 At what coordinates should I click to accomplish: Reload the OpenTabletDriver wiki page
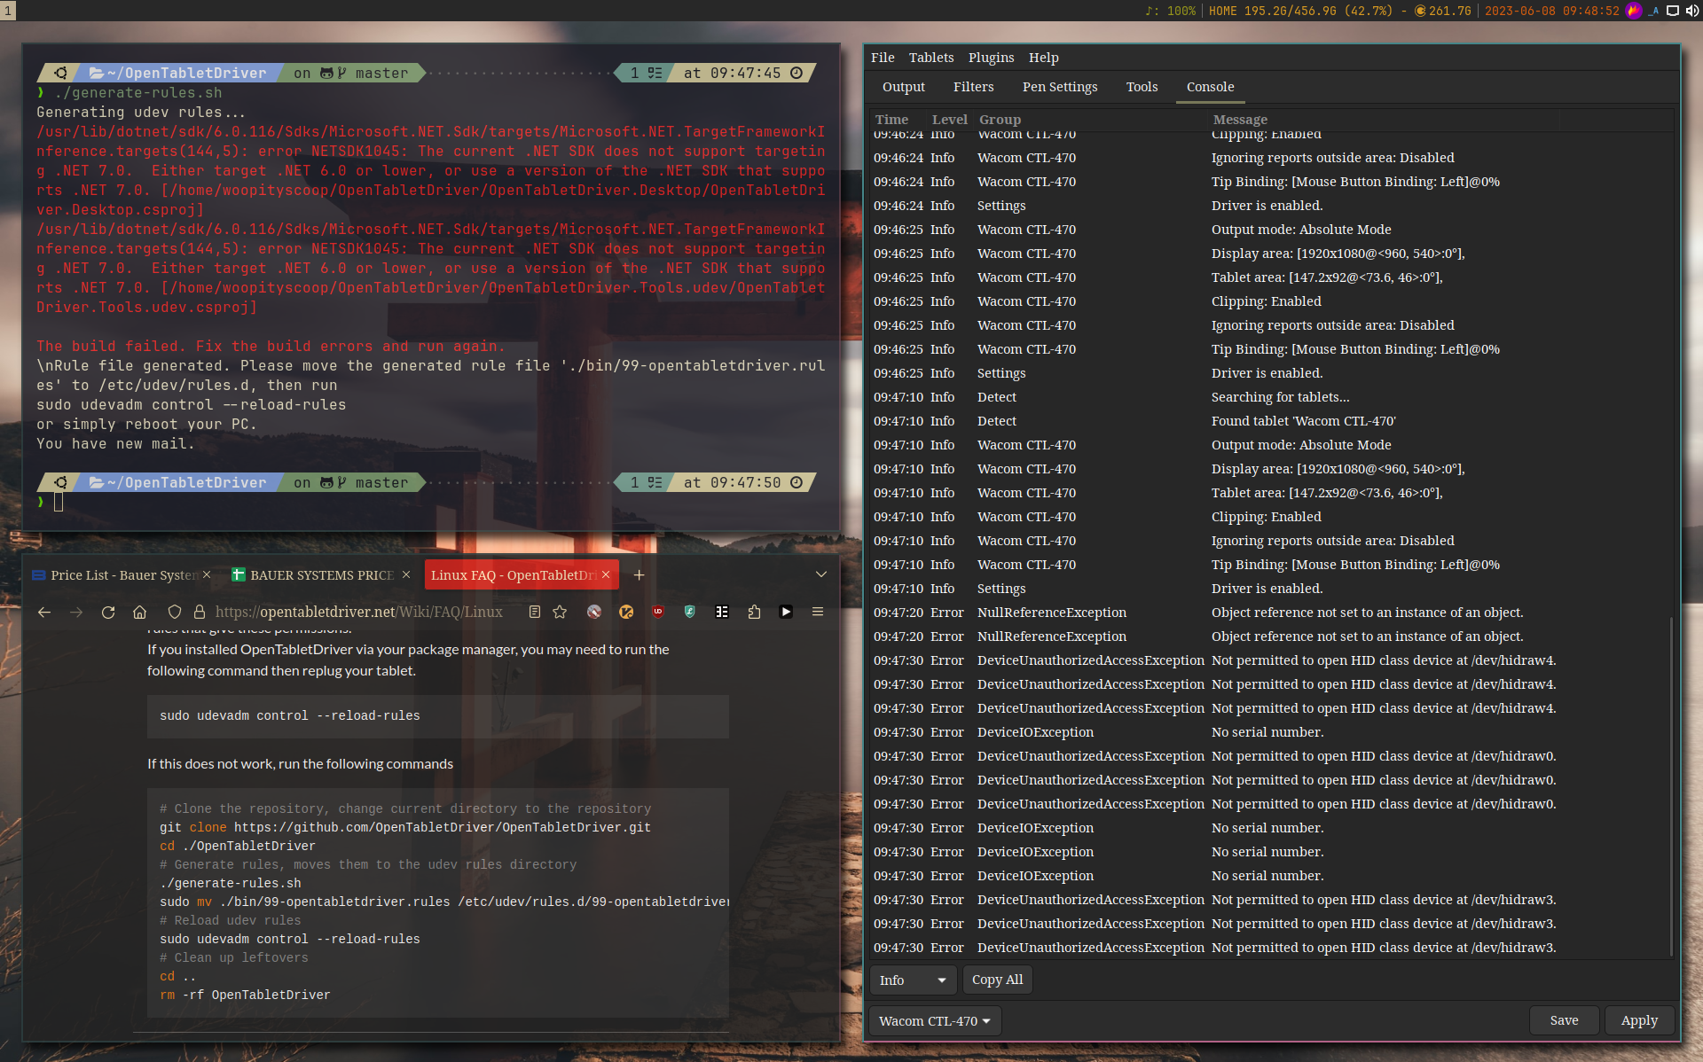tap(108, 612)
